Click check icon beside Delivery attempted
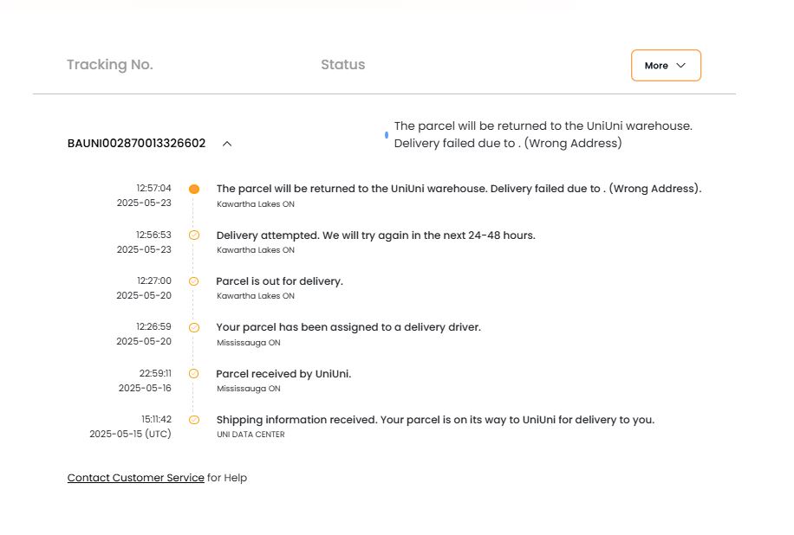794x535 pixels. pos(194,235)
